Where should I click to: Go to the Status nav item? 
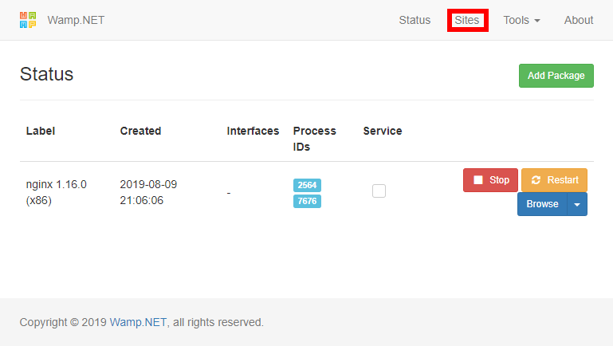click(x=415, y=20)
